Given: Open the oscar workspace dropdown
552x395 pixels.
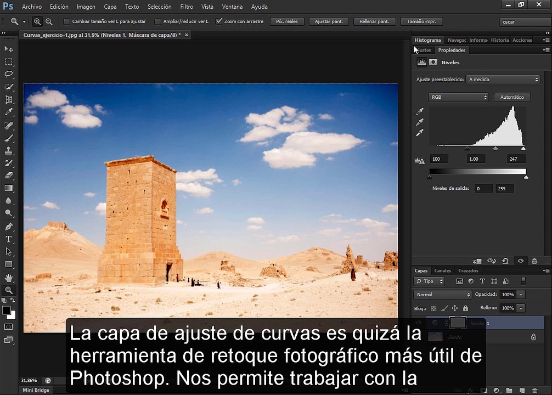Looking at the screenshot, I should 525,22.
